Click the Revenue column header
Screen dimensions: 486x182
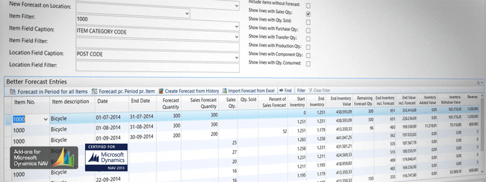coord(472,98)
